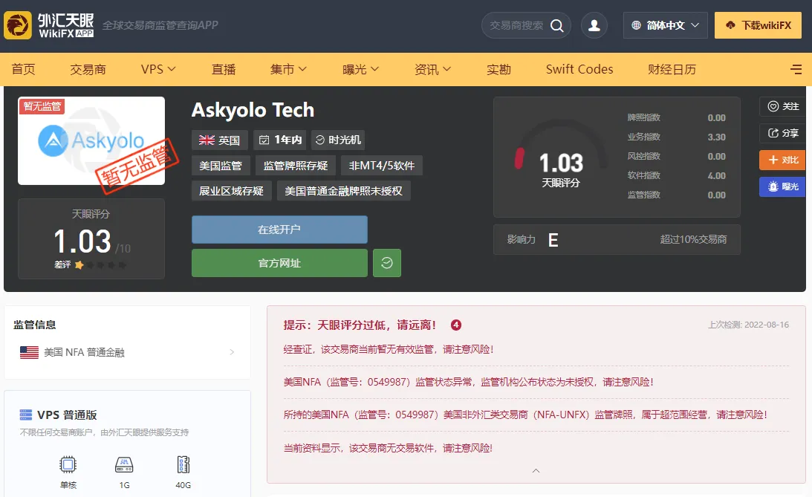Click the globe language icon
Viewport: 812px width, 497px height.
(637, 25)
